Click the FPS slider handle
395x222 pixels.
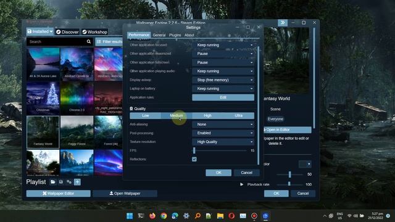(x=194, y=150)
